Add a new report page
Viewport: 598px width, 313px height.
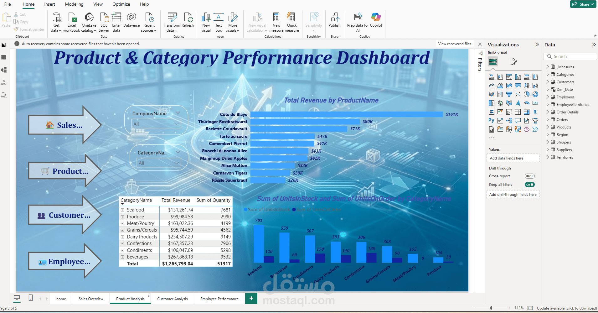pyautogui.click(x=251, y=298)
